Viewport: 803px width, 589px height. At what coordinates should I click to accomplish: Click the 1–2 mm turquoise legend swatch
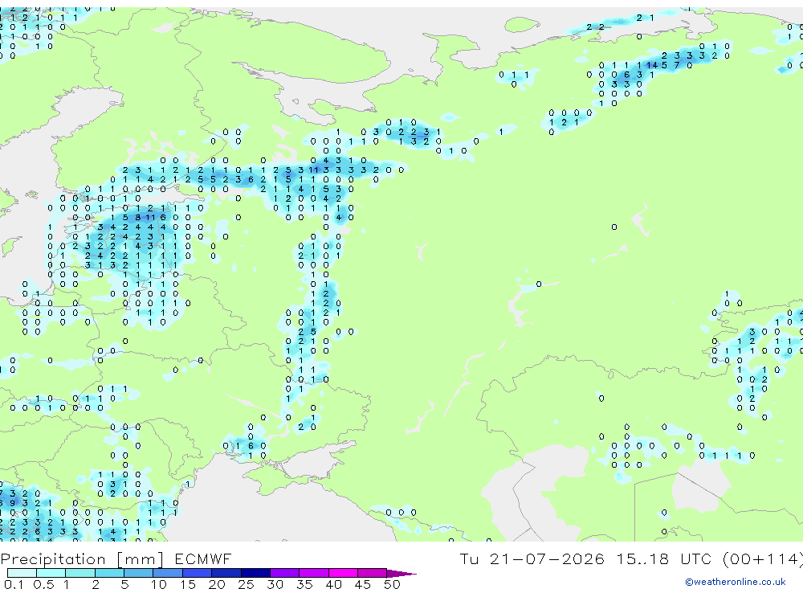tap(79, 573)
